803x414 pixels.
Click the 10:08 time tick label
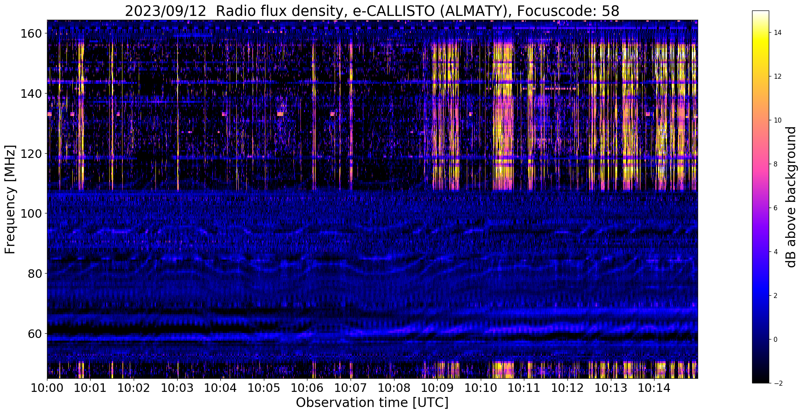tap(394, 388)
